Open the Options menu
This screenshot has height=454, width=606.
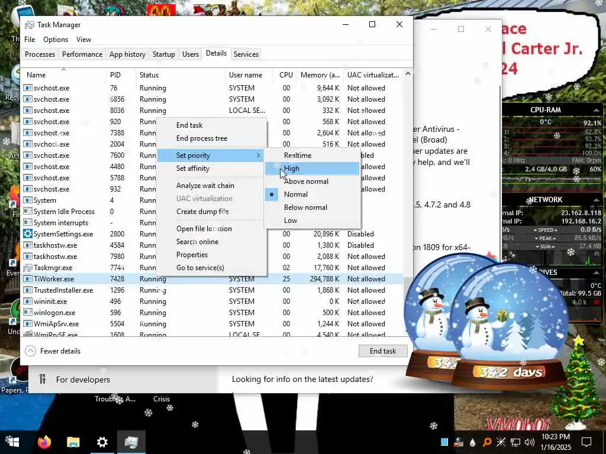56,40
